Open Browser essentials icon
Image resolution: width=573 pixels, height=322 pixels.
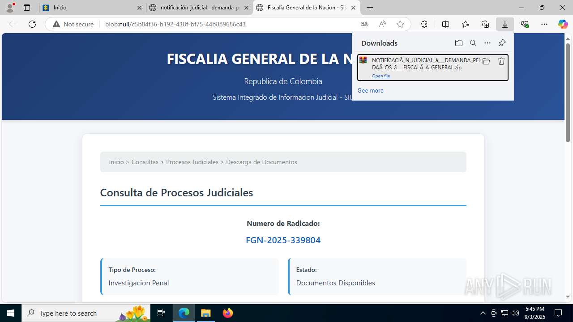[x=525, y=24]
